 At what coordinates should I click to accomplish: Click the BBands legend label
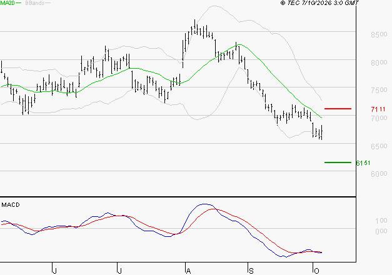pyautogui.click(x=34, y=3)
